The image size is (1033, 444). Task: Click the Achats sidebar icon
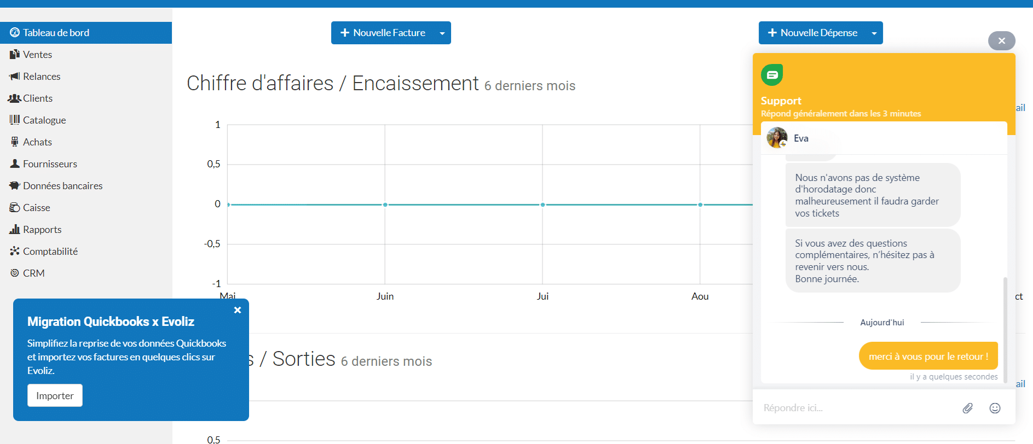pyautogui.click(x=15, y=142)
